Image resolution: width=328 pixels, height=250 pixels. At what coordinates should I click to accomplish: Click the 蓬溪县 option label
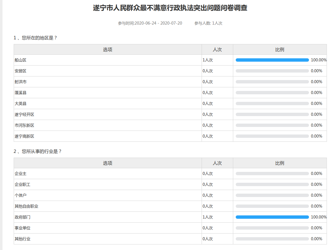[x=20, y=93]
